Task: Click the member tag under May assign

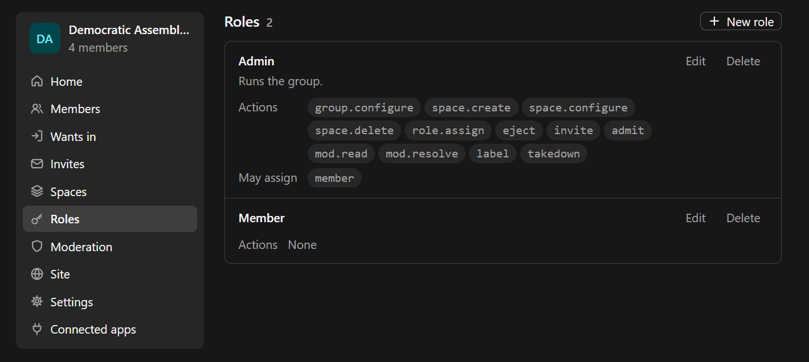Action: 334,178
